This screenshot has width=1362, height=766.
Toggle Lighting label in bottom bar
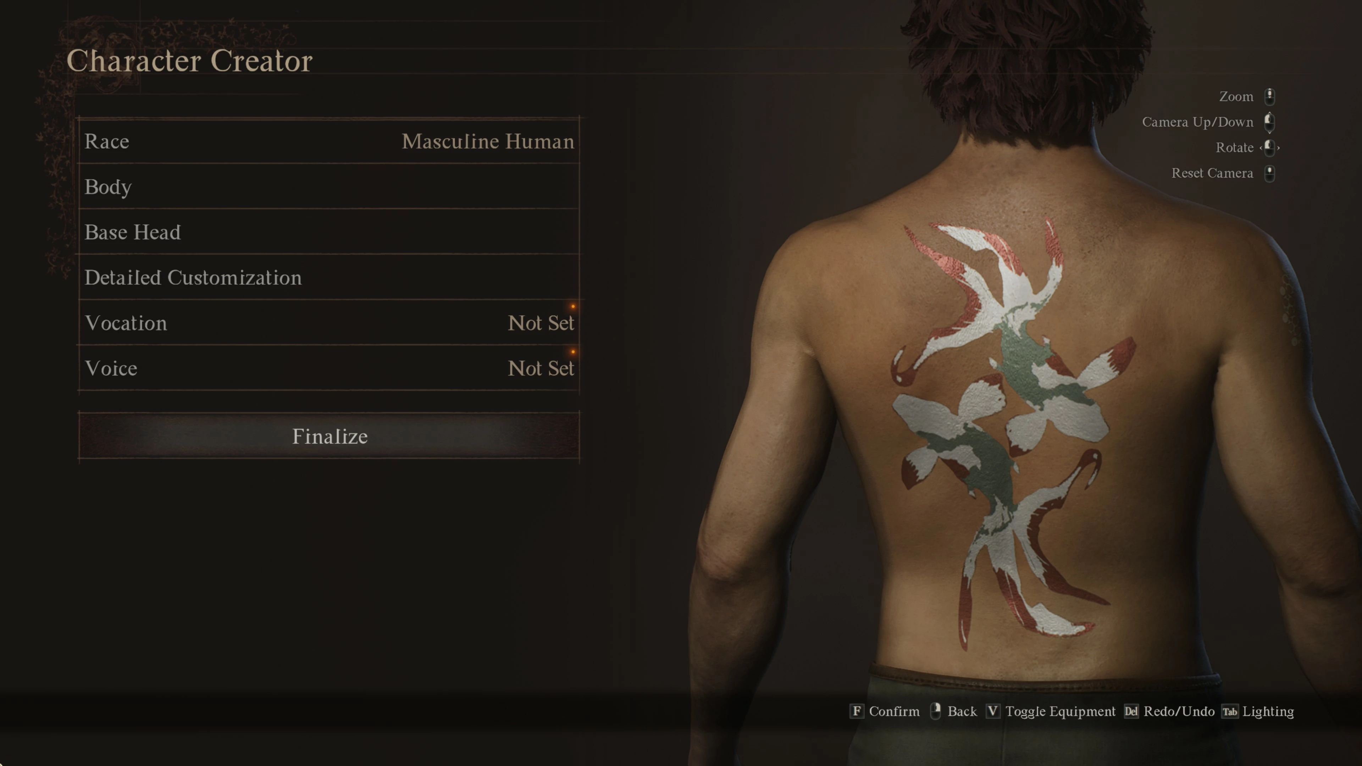tap(1268, 711)
